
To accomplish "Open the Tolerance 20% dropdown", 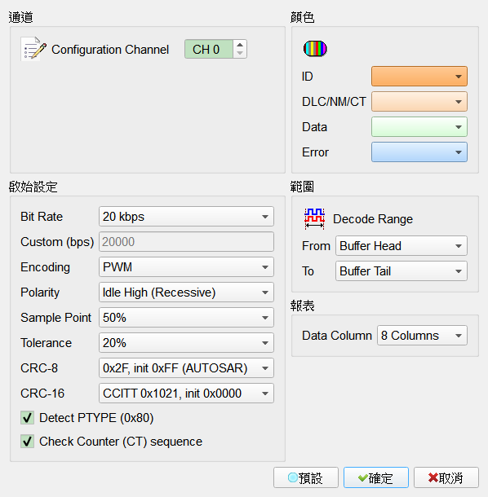I will click(x=186, y=343).
